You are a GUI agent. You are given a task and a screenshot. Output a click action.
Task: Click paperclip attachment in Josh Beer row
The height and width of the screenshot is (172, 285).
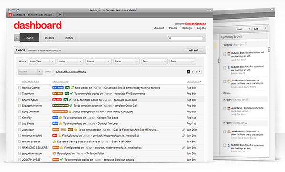coord(183,130)
